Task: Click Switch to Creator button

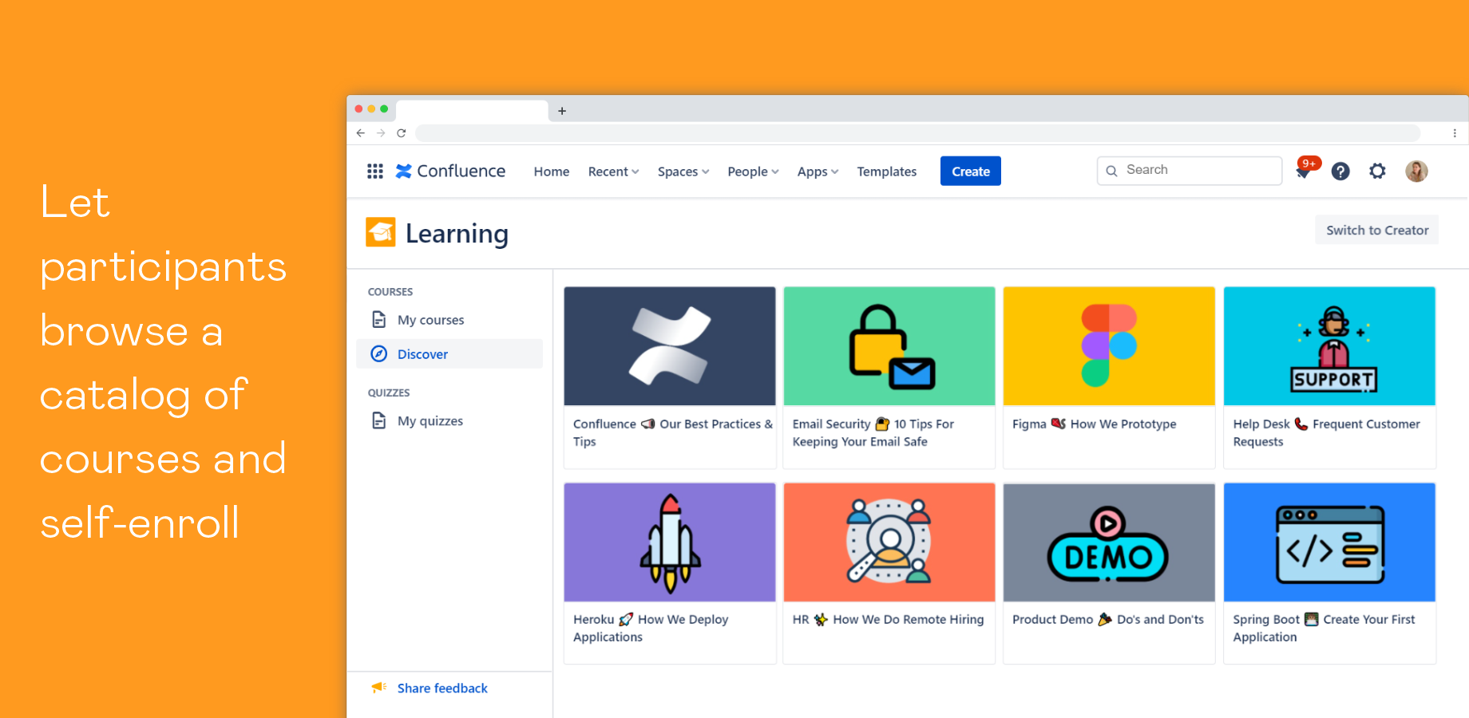Action: coord(1377,230)
